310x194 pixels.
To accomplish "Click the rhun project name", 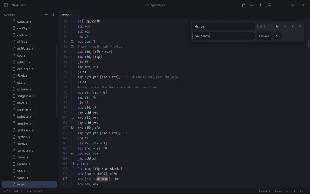I will pos(15,5).
